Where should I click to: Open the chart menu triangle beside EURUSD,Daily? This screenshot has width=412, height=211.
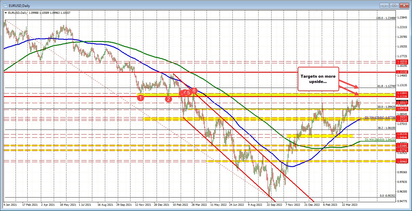[x=6, y=13]
